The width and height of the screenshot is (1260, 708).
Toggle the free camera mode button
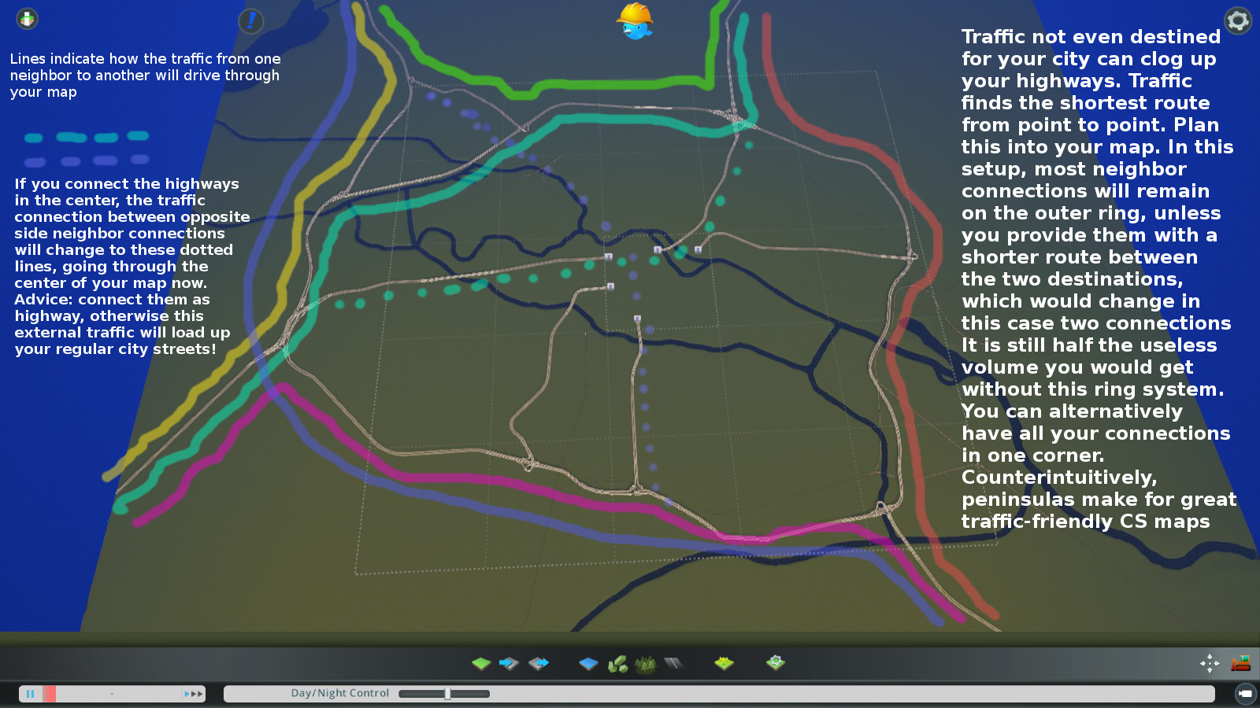[1245, 693]
